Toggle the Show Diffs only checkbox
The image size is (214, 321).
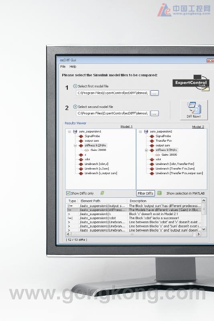(68, 193)
